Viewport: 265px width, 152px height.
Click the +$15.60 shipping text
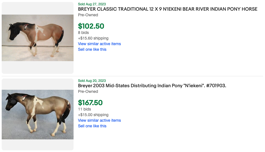pyautogui.click(x=93, y=38)
